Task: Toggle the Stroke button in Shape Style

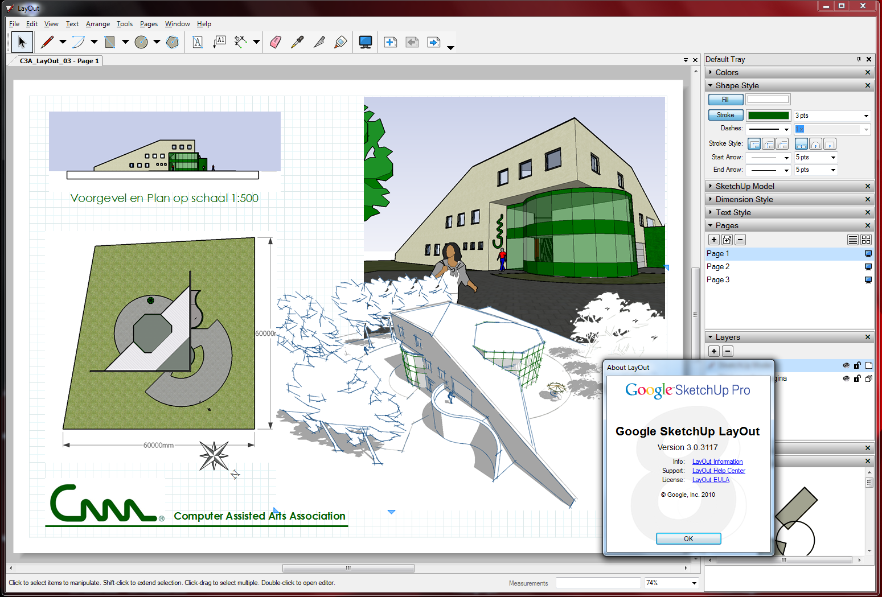Action: point(725,115)
